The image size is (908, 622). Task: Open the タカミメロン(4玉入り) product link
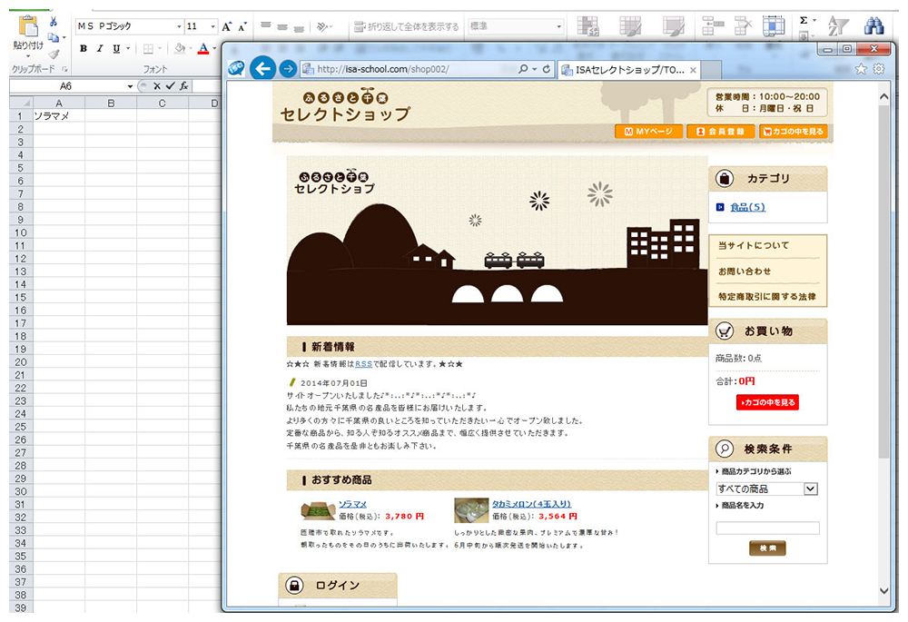531,505
